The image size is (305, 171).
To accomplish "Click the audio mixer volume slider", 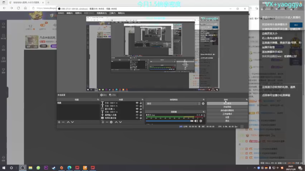I will tap(169, 121).
